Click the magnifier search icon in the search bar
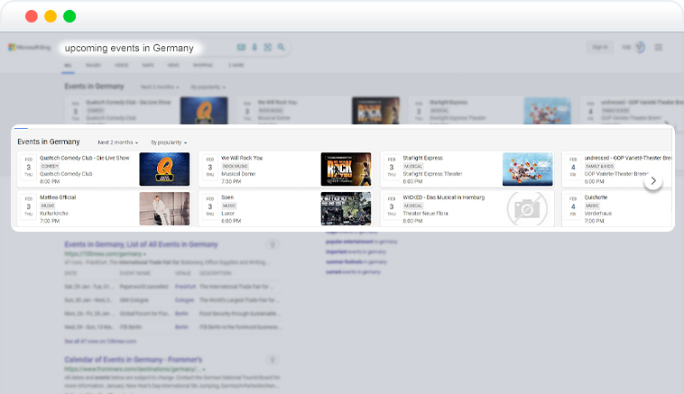 click(282, 47)
